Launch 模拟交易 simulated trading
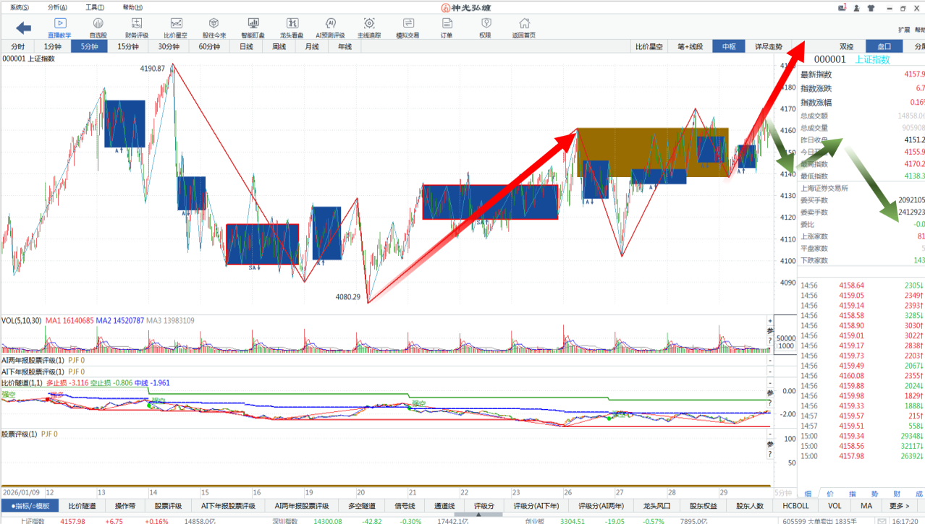Viewport: 925px width, 524px height. [407, 27]
